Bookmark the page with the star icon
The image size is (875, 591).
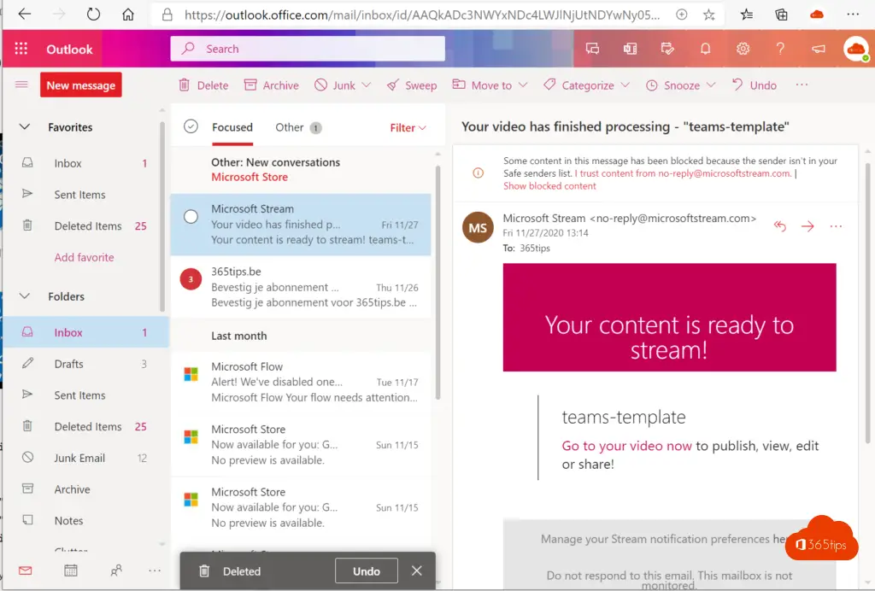coord(708,15)
